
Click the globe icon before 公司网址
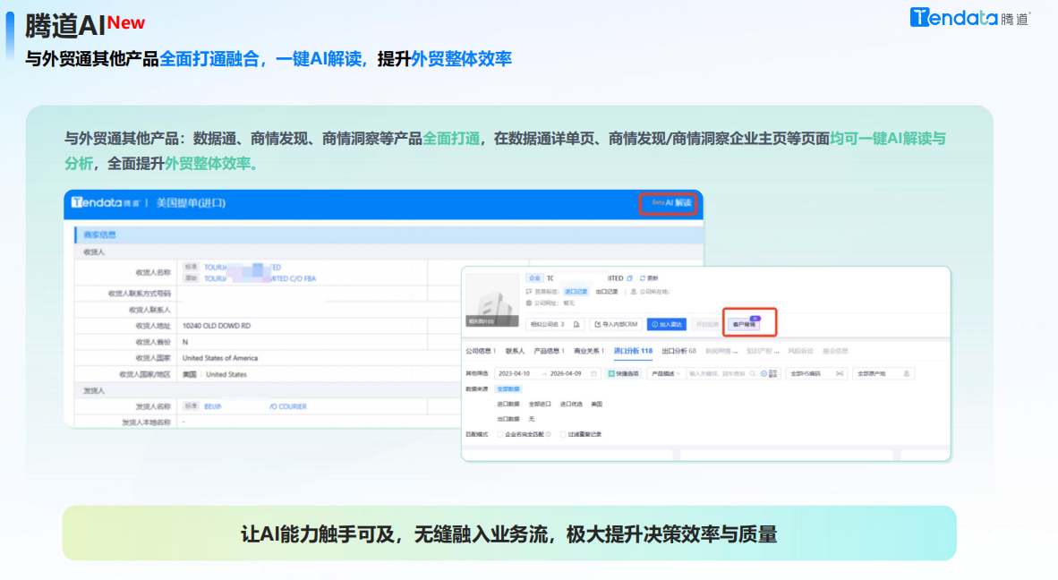click(x=528, y=303)
